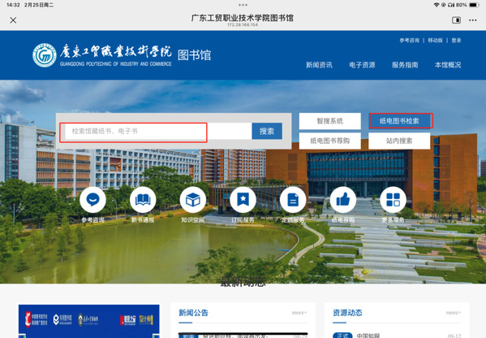Image resolution: width=486 pixels, height=338 pixels.
Task: Open the 知识空间 cube icon
Action: point(193,200)
